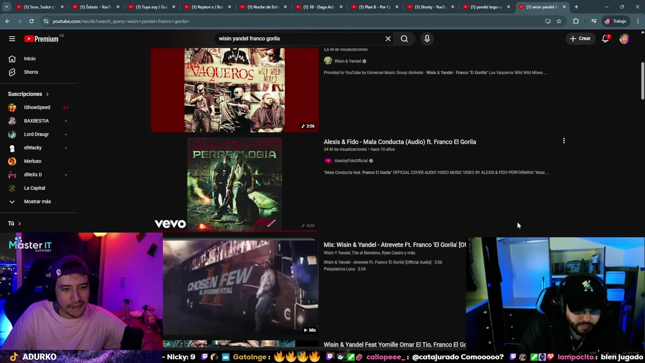This screenshot has height=363, width=645.
Task: Open the Mala Conducta three-dot options menu
Action: coord(564,141)
